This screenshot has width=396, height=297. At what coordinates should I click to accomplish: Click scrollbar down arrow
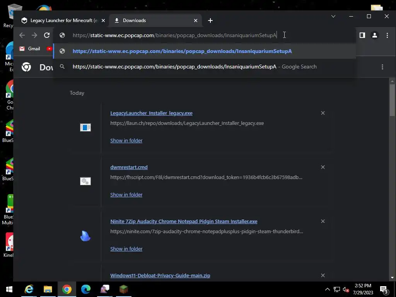392,278
